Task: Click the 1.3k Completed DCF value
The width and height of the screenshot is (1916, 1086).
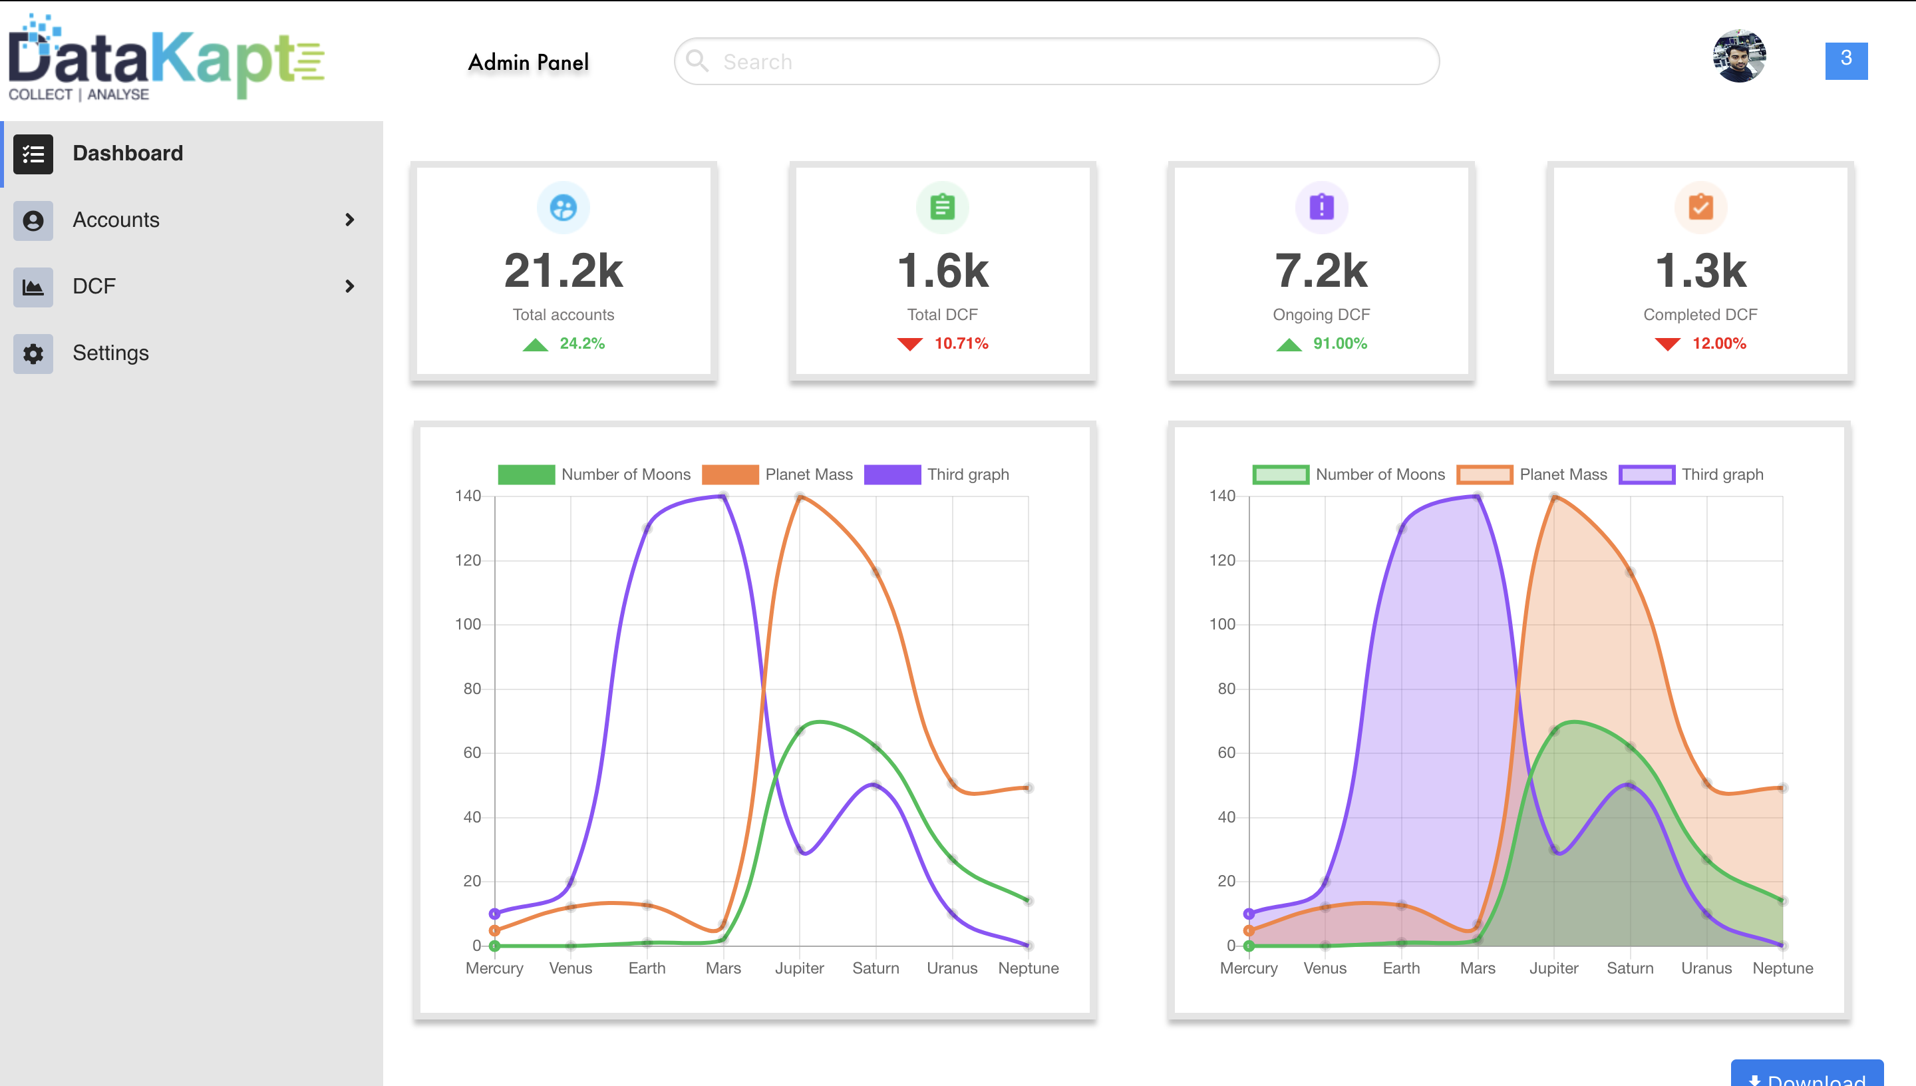Action: point(1700,270)
